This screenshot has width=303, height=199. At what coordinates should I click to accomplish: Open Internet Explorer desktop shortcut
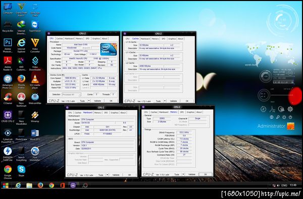pyautogui.click(x=21, y=45)
